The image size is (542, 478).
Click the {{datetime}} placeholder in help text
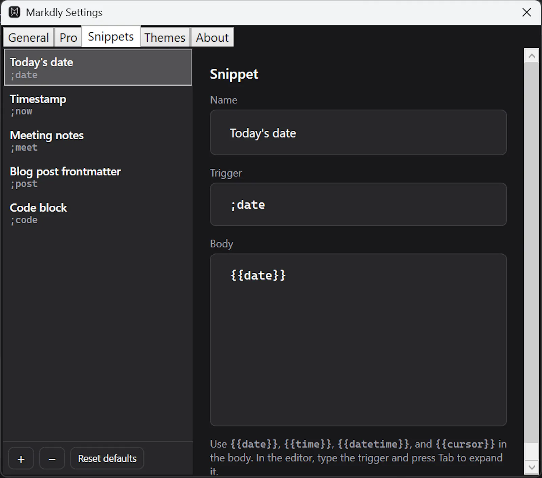pos(374,444)
